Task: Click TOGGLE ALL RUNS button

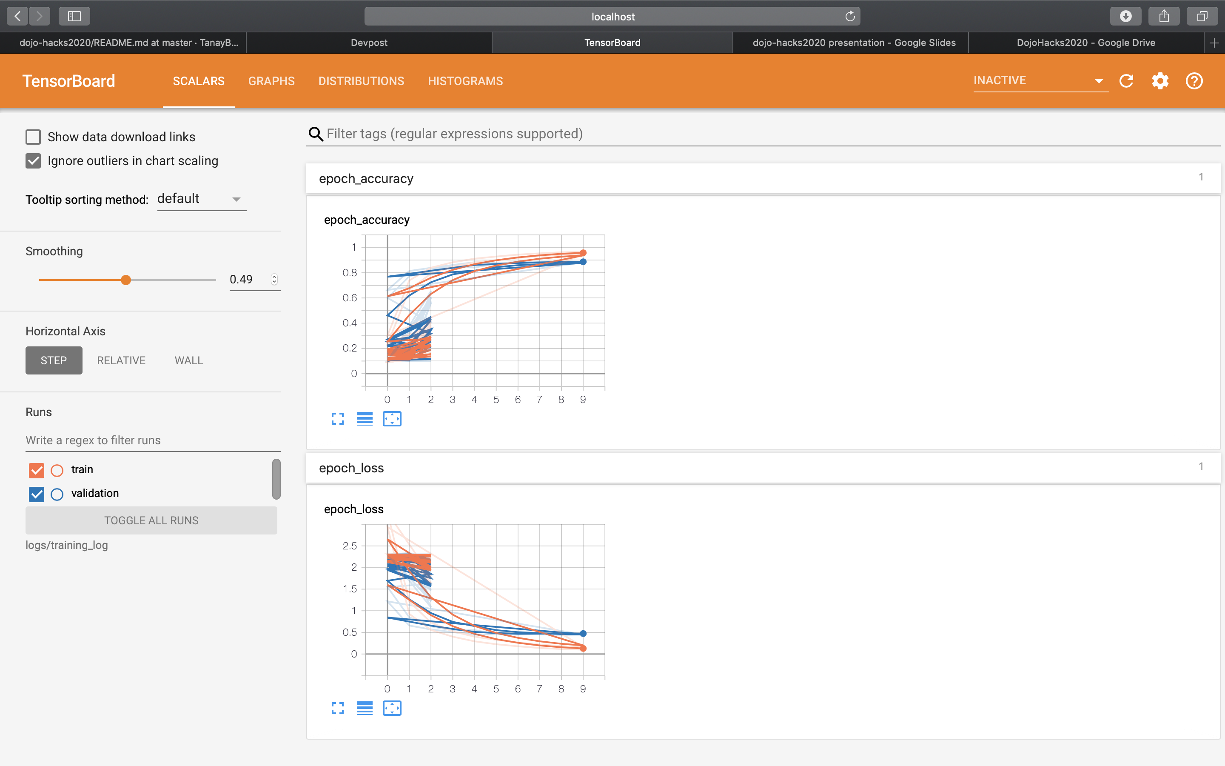Action: tap(151, 520)
